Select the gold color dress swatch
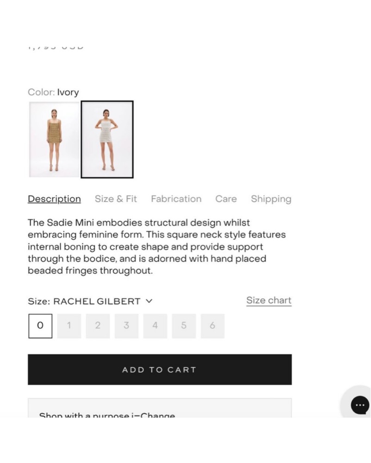 [x=54, y=139]
